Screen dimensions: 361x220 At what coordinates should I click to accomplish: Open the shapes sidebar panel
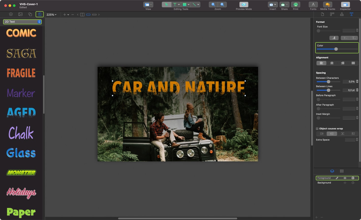(x=30, y=14)
